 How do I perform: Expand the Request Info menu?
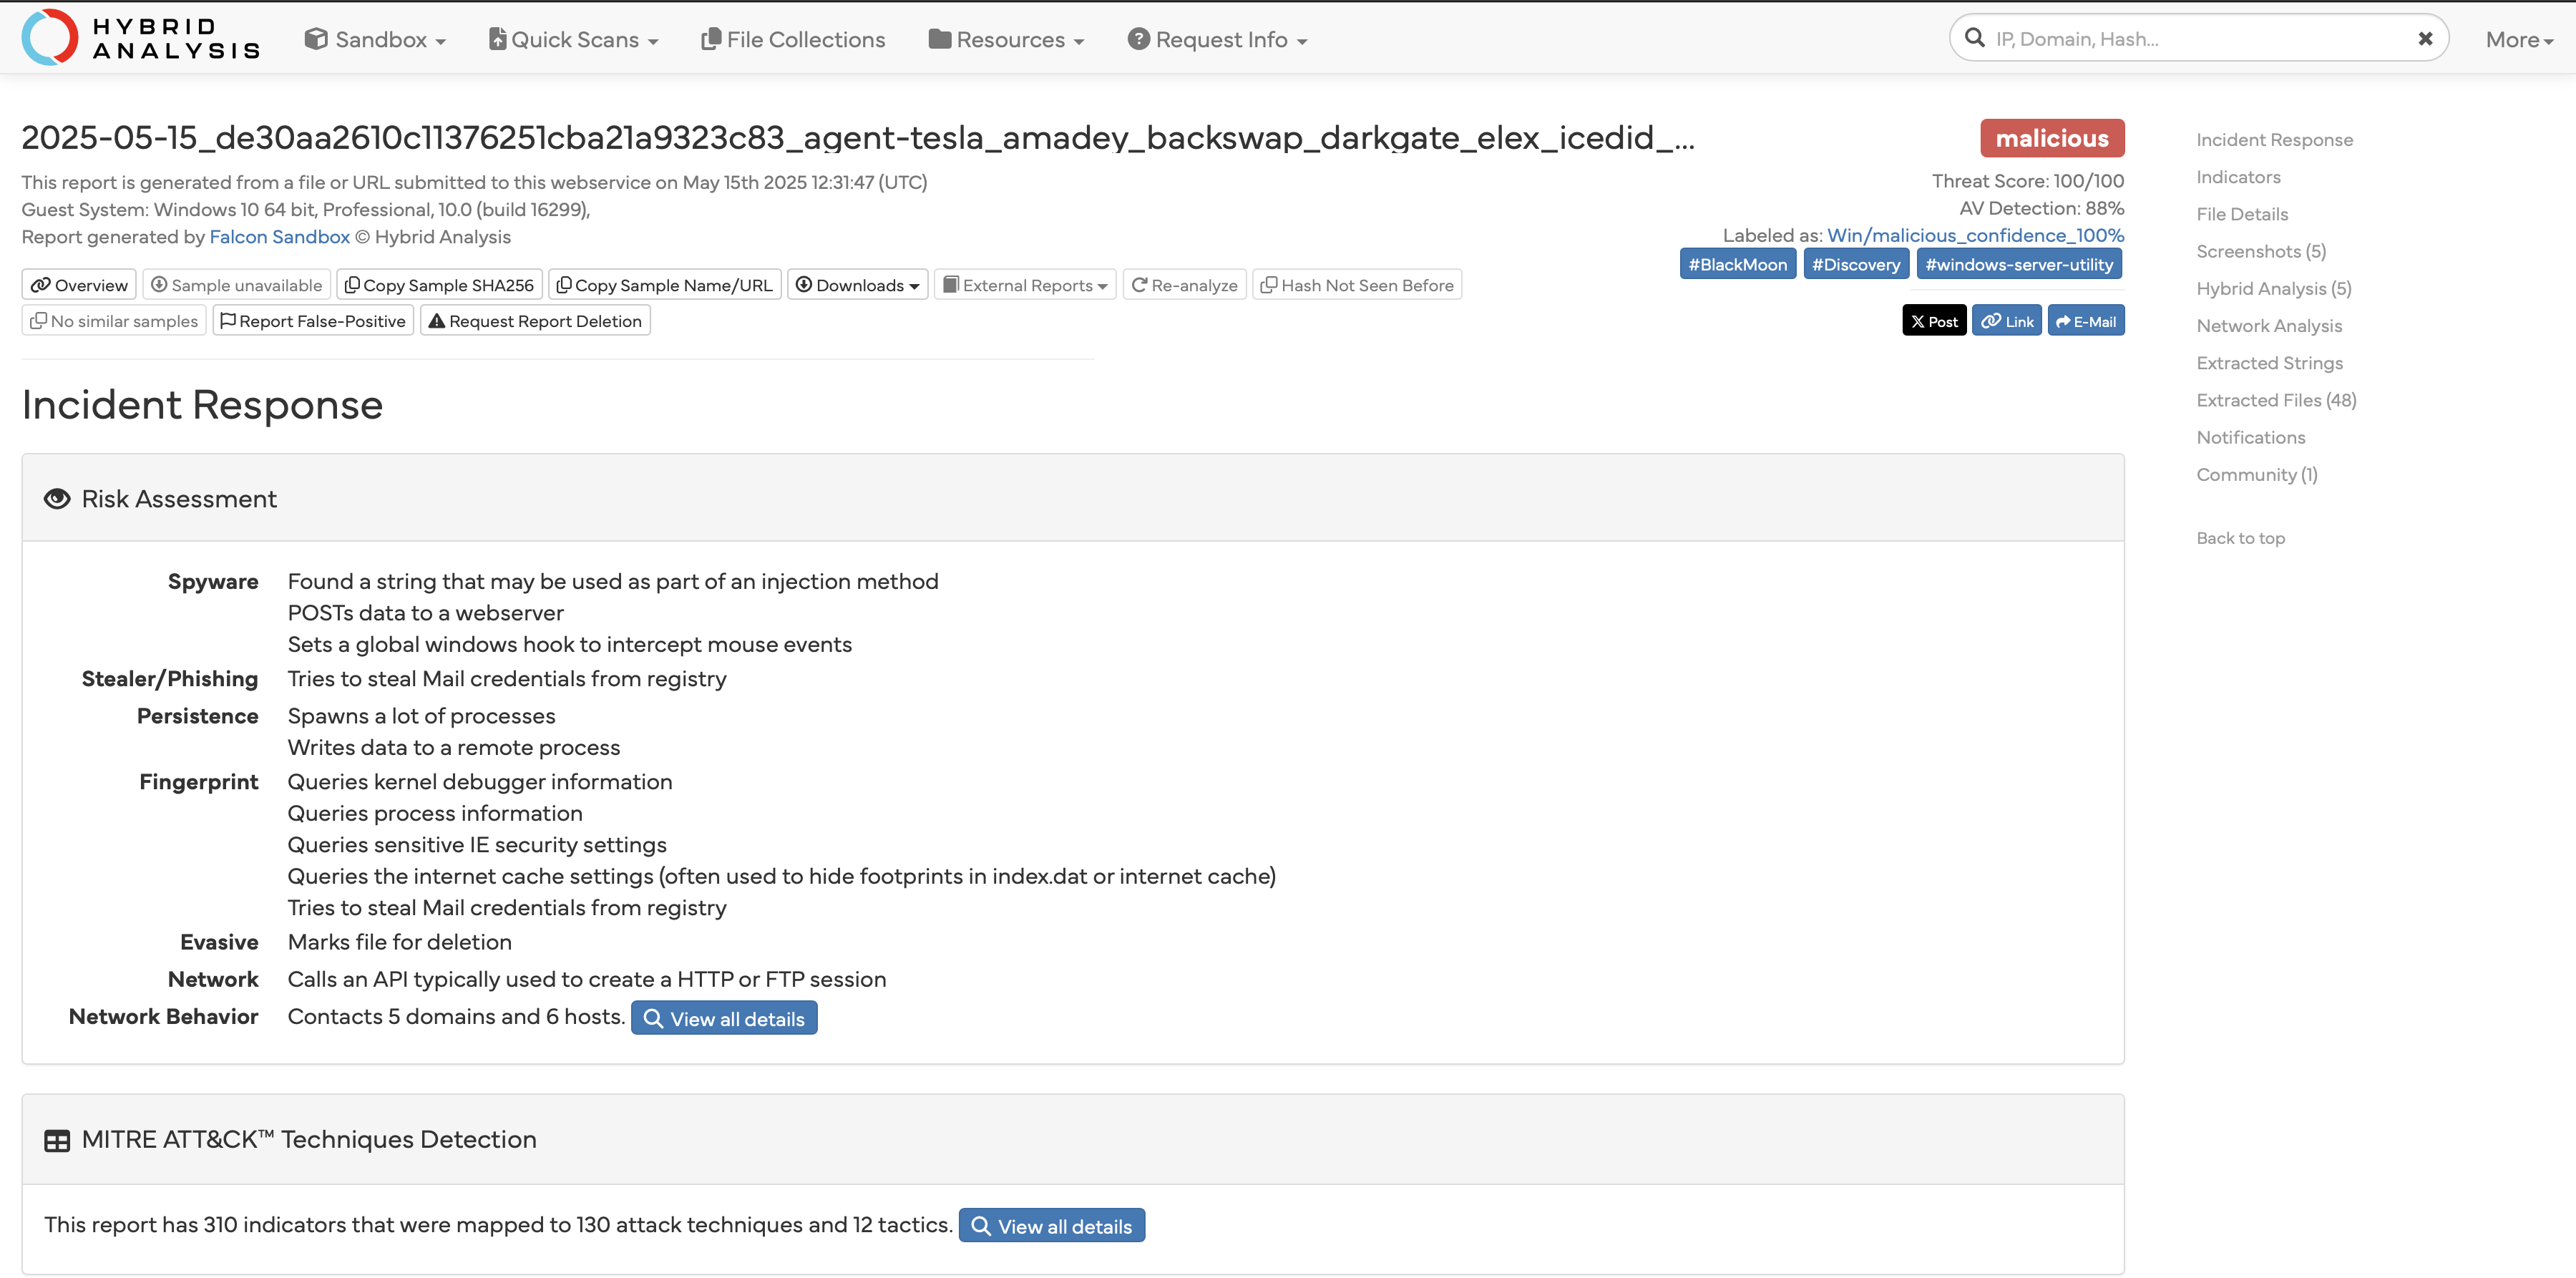coord(1217,39)
